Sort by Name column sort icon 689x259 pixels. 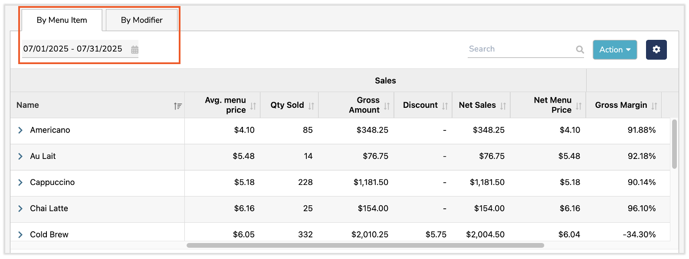pyautogui.click(x=177, y=106)
